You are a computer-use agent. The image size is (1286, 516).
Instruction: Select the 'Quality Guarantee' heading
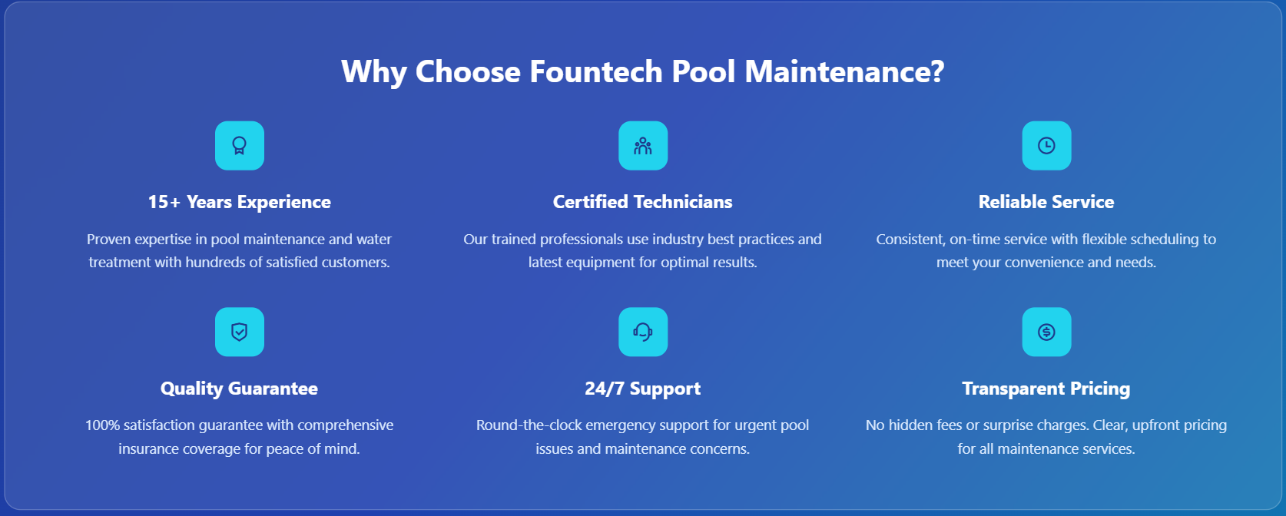tap(240, 389)
